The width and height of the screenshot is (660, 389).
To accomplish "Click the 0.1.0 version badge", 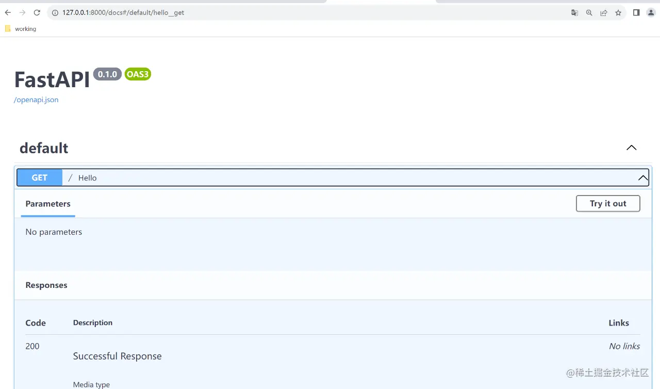I will click(107, 74).
